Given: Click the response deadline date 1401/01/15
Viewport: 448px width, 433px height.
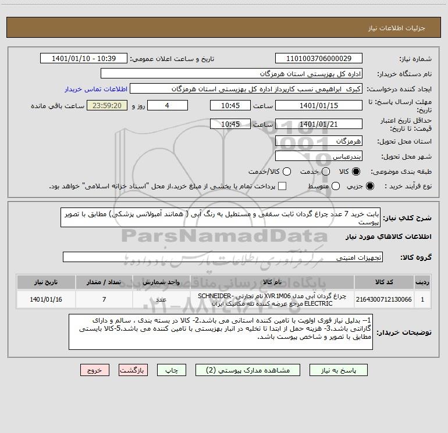Looking at the screenshot, I should coord(319,105).
